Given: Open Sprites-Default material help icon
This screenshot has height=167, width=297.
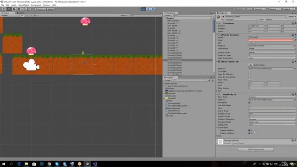Looking at the screenshot, I should tap(293, 141).
